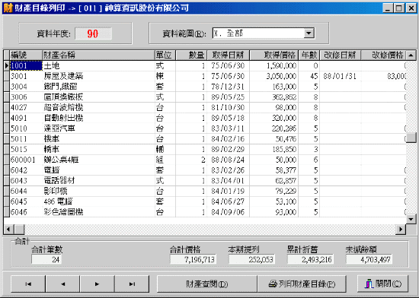
Task: Click price cell 3,050,000
Action: [274, 76]
